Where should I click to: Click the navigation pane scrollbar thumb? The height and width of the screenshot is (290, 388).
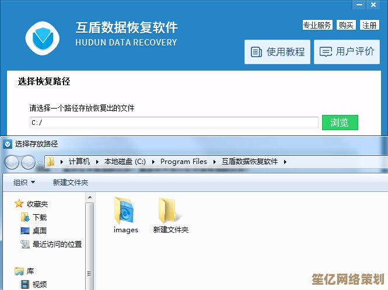(90, 247)
